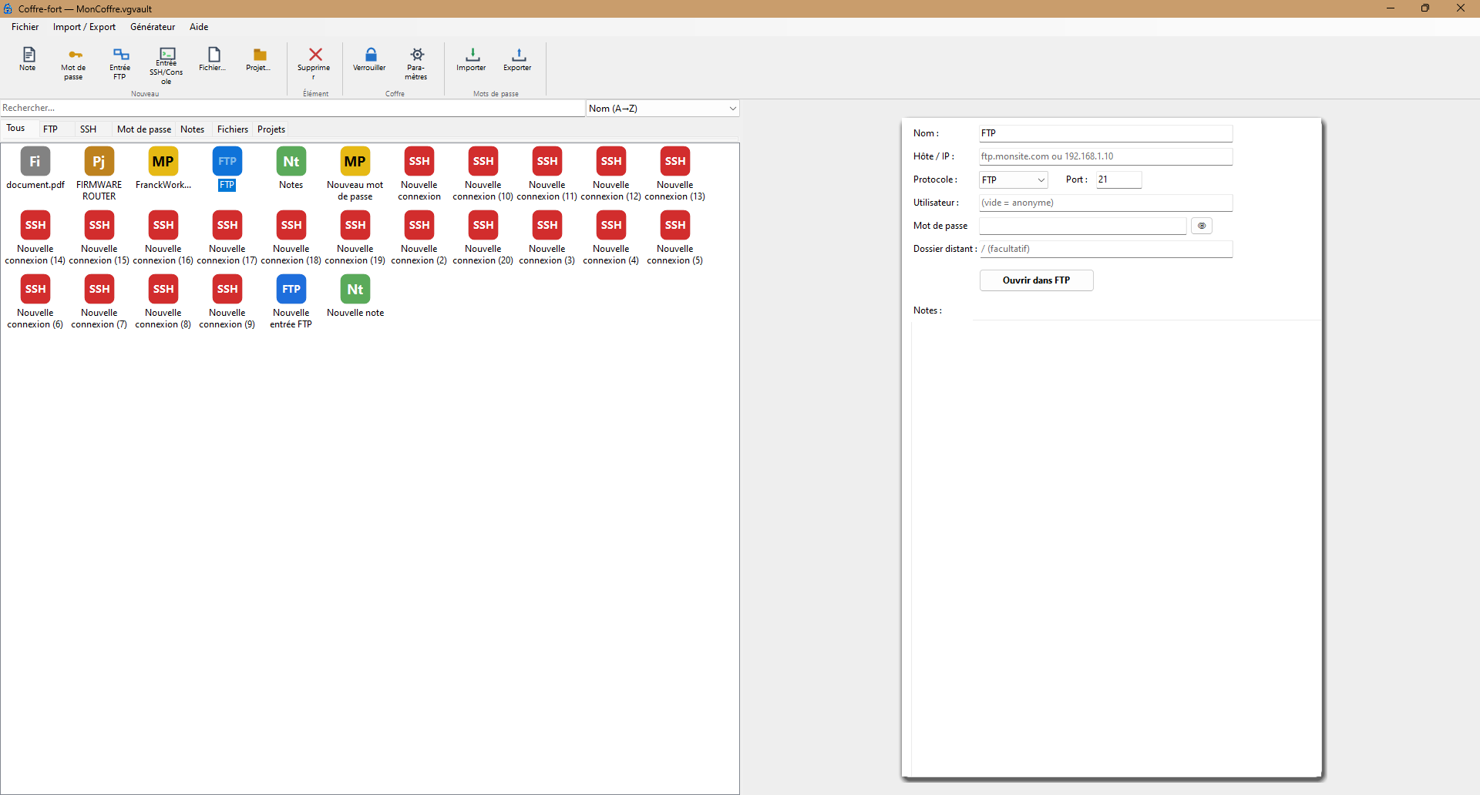Select Nouvelle connexion (11) SSH item
Screen dimensions: 1480x795
(547, 174)
